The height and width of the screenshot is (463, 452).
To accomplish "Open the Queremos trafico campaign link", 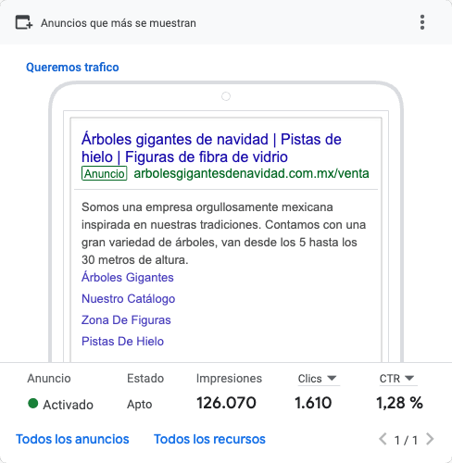I will [72, 67].
